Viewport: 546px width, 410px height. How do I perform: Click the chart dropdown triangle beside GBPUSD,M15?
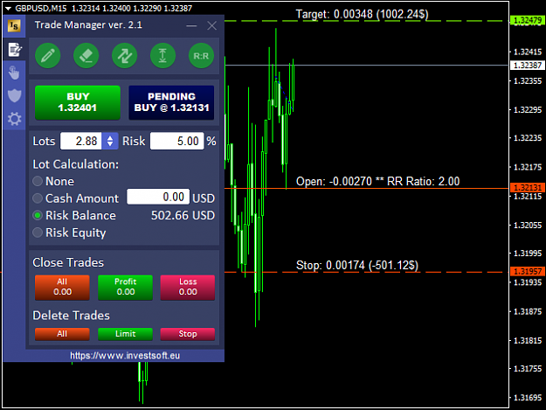[x=9, y=9]
